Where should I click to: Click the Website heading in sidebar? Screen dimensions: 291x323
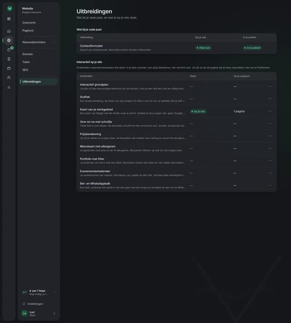pos(27,9)
